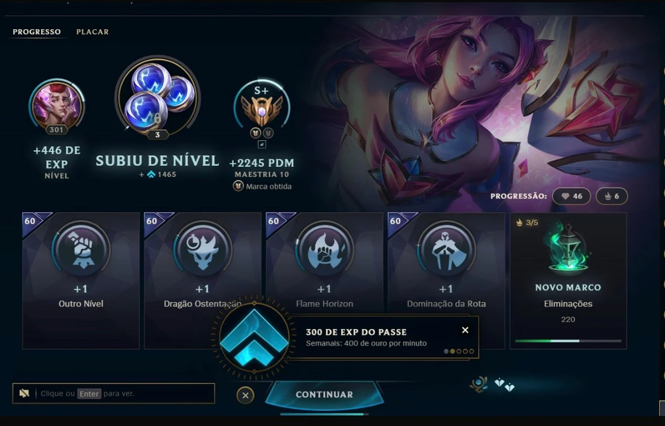Click the Flame Horizon challenge icon
The height and width of the screenshot is (426, 665).
tap(325, 249)
